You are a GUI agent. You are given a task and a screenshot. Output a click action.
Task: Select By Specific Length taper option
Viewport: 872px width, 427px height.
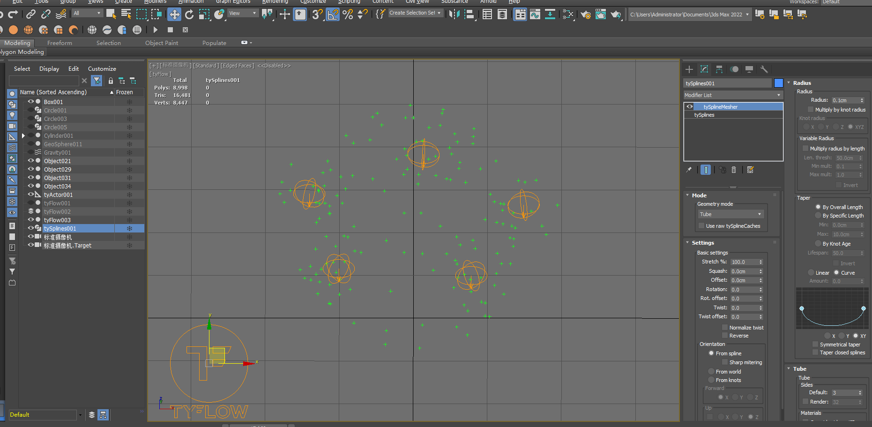(818, 216)
